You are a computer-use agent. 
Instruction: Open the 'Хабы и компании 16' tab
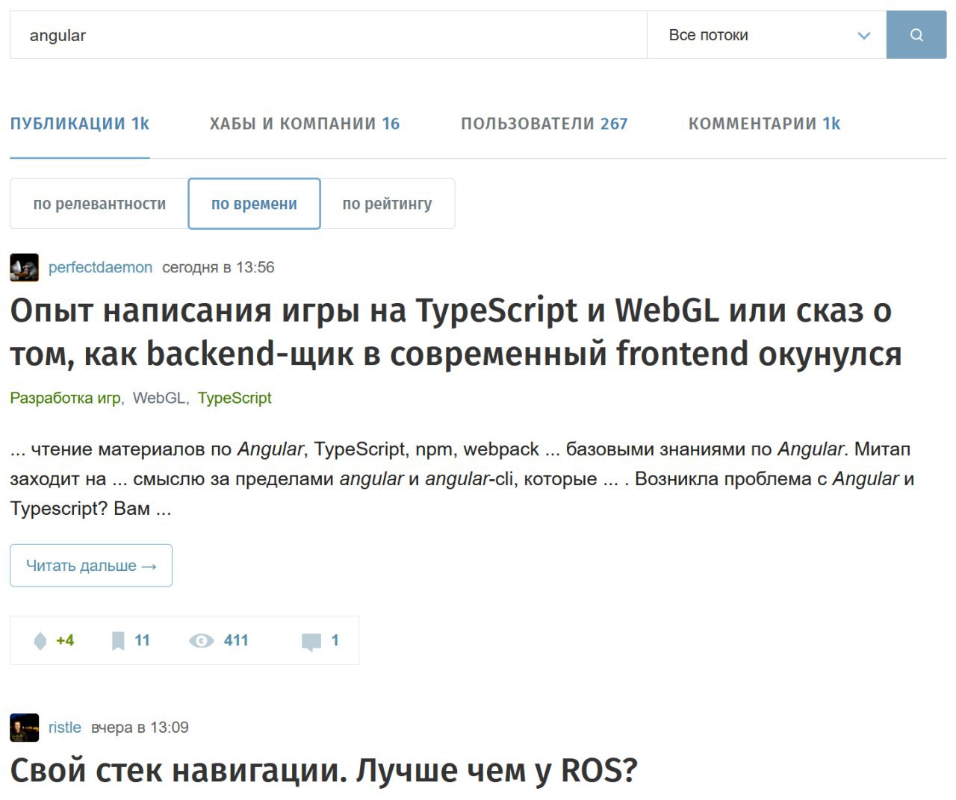tap(305, 124)
